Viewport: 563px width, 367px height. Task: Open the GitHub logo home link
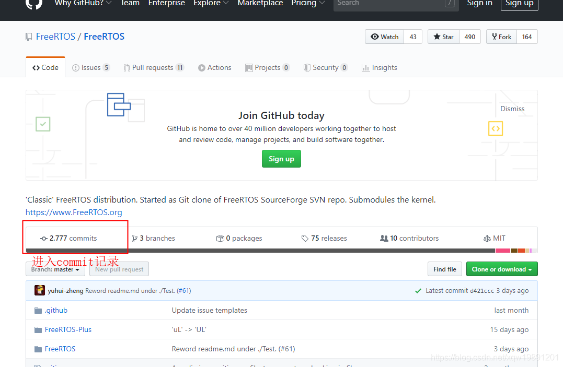pos(34,4)
